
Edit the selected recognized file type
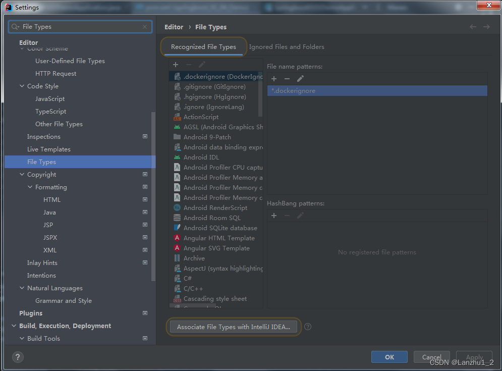tap(202, 65)
